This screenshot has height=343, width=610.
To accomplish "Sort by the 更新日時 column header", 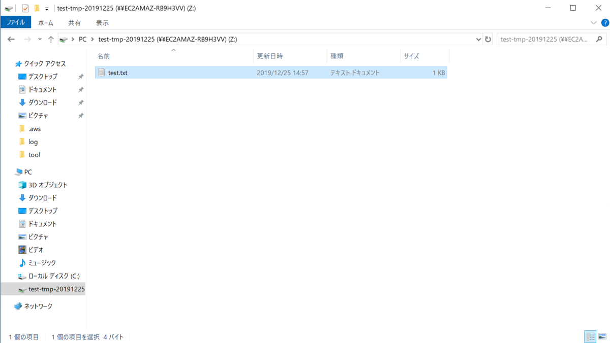I will point(270,56).
